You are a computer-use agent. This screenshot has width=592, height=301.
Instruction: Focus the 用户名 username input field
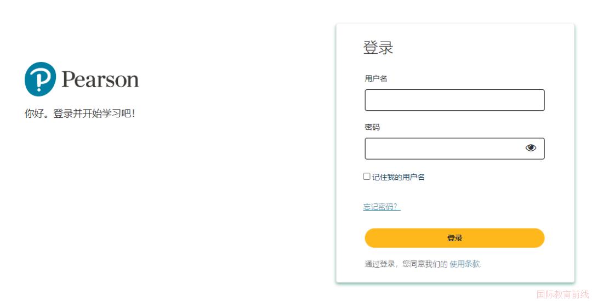454,100
